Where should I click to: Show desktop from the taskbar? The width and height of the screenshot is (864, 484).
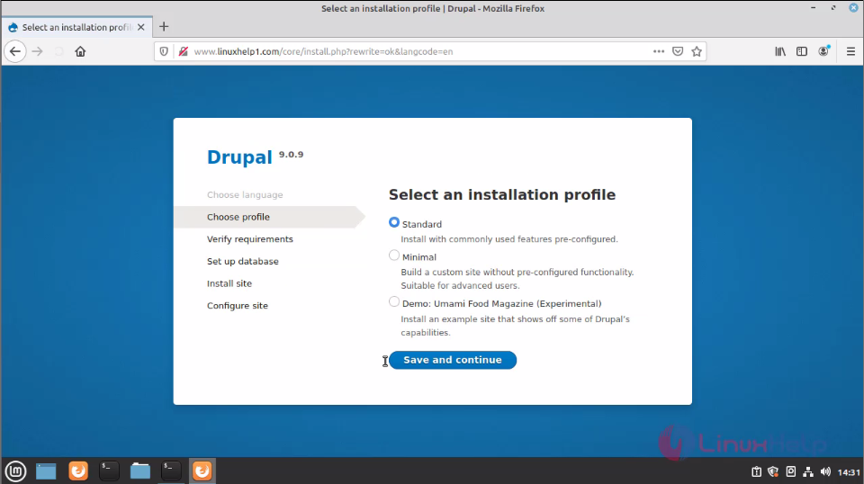coord(46,471)
